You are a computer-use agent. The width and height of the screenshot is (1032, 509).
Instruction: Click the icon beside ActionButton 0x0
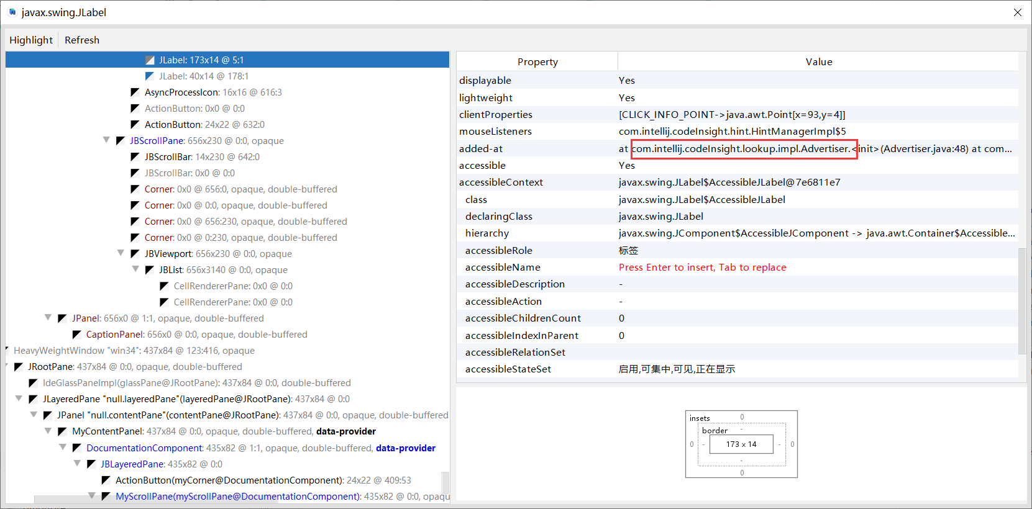(135, 108)
